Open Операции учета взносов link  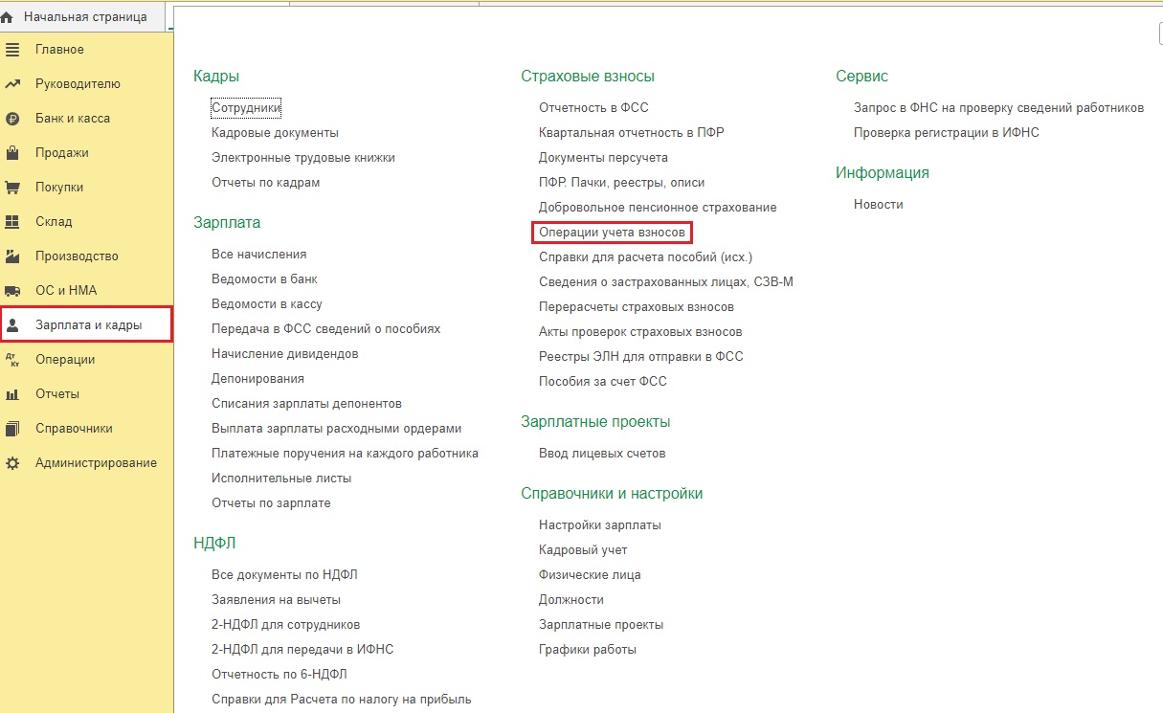click(612, 233)
